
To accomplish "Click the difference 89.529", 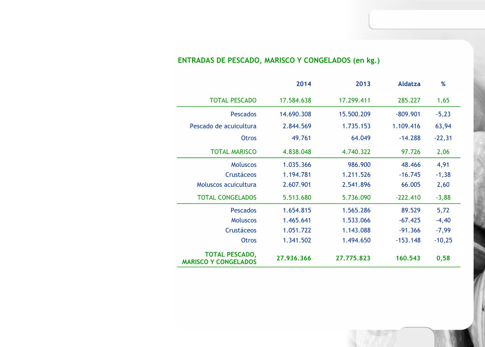I will coord(411,210).
